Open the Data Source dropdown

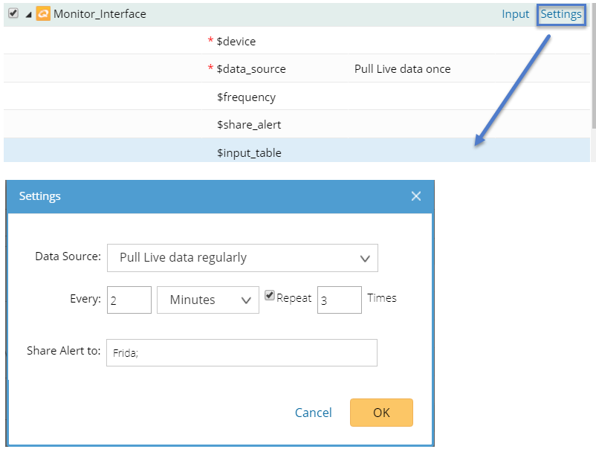tap(242, 258)
